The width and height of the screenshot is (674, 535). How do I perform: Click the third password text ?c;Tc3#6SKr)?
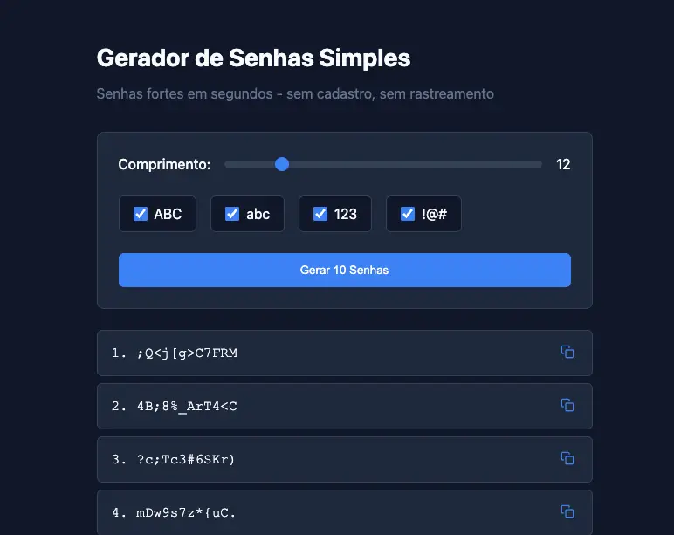186,460
